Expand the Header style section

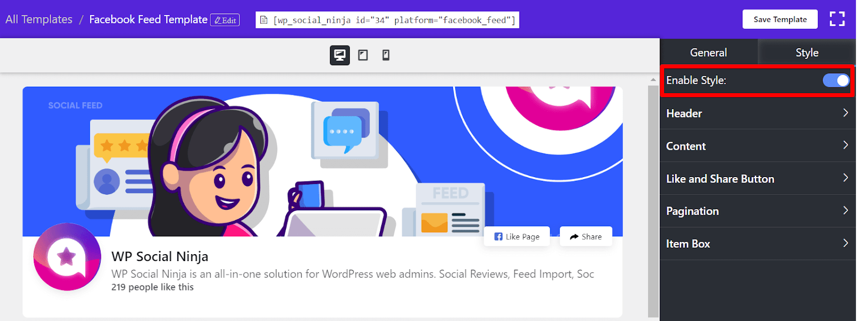tap(757, 113)
